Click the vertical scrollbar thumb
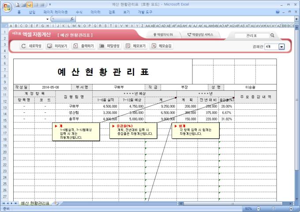 pyautogui.click(x=297, y=100)
